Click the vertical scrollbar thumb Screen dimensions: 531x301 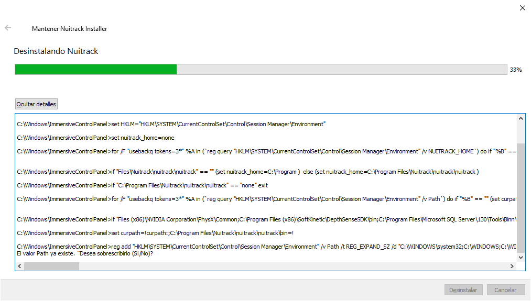(x=521, y=198)
